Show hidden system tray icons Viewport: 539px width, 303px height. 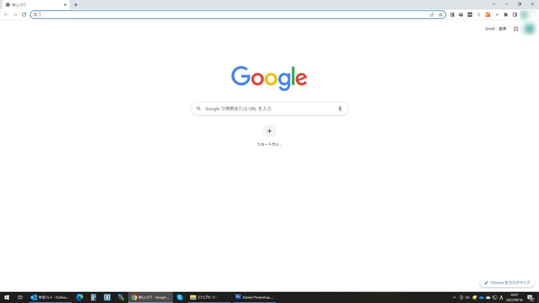coord(454,297)
